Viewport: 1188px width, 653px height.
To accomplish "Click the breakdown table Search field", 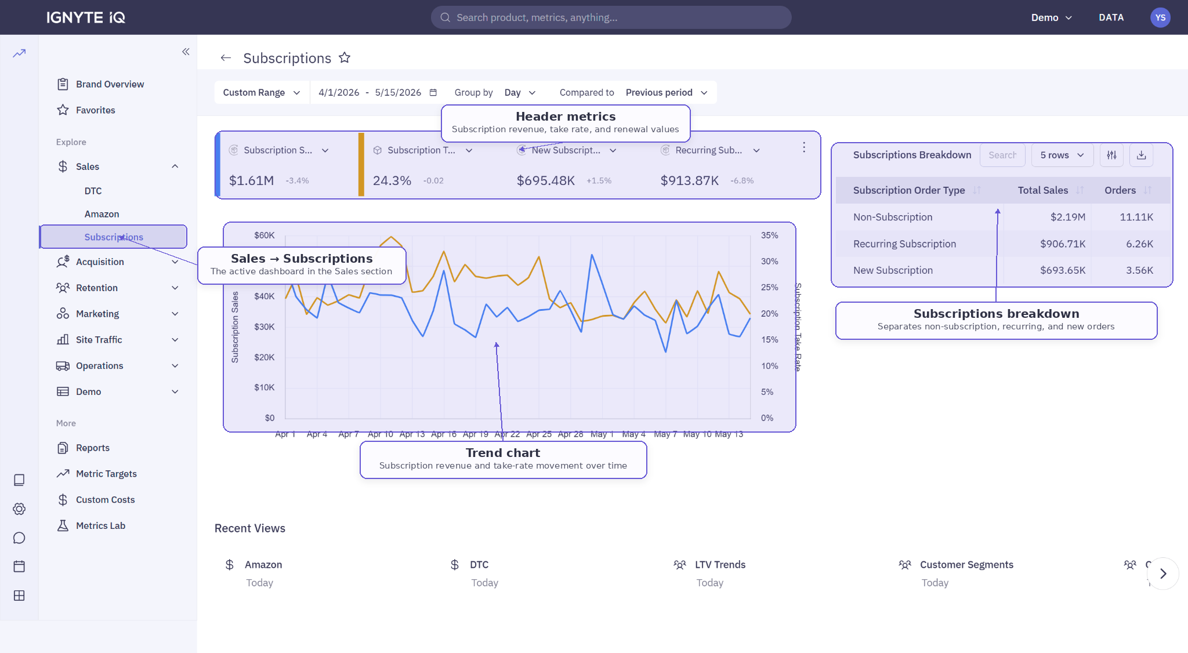I will tap(1002, 155).
